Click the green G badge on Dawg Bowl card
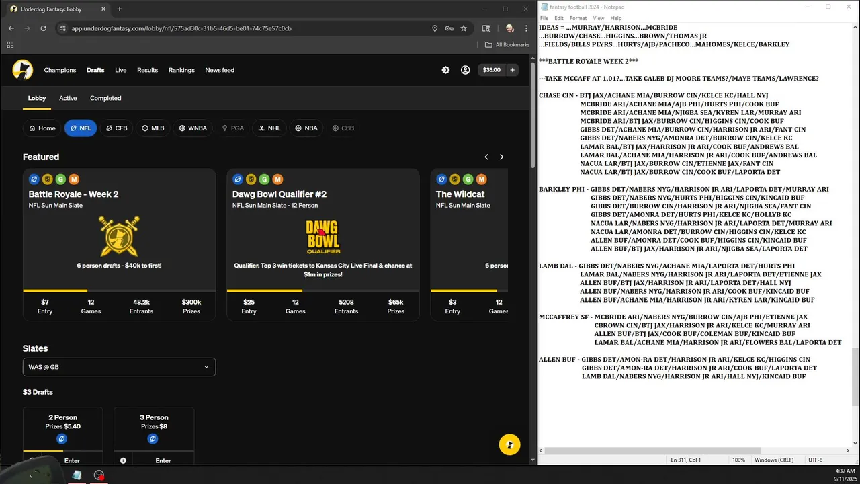860x484 pixels. click(265, 179)
